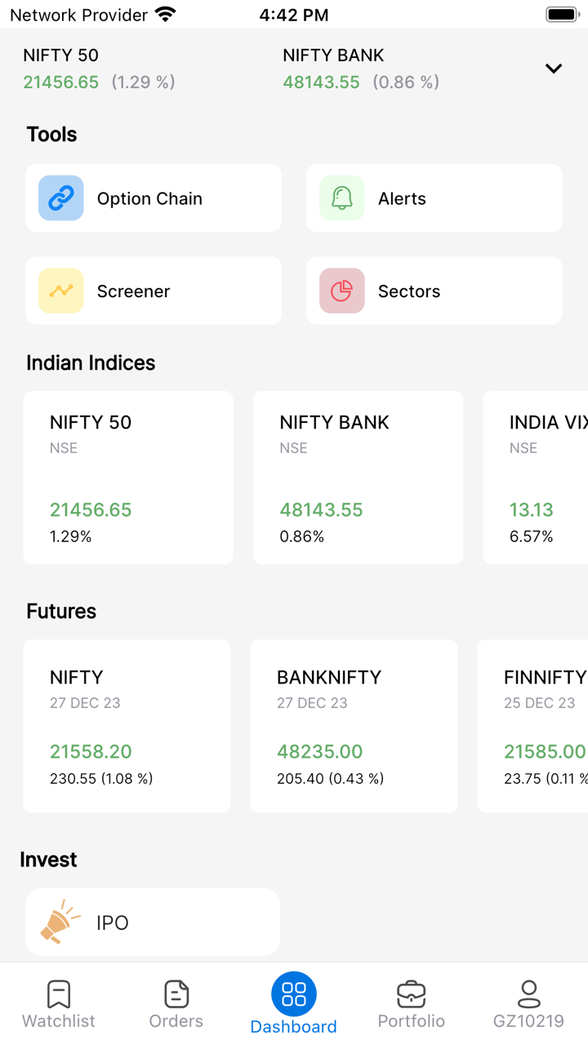Tap the Option Chain link icon

61,198
